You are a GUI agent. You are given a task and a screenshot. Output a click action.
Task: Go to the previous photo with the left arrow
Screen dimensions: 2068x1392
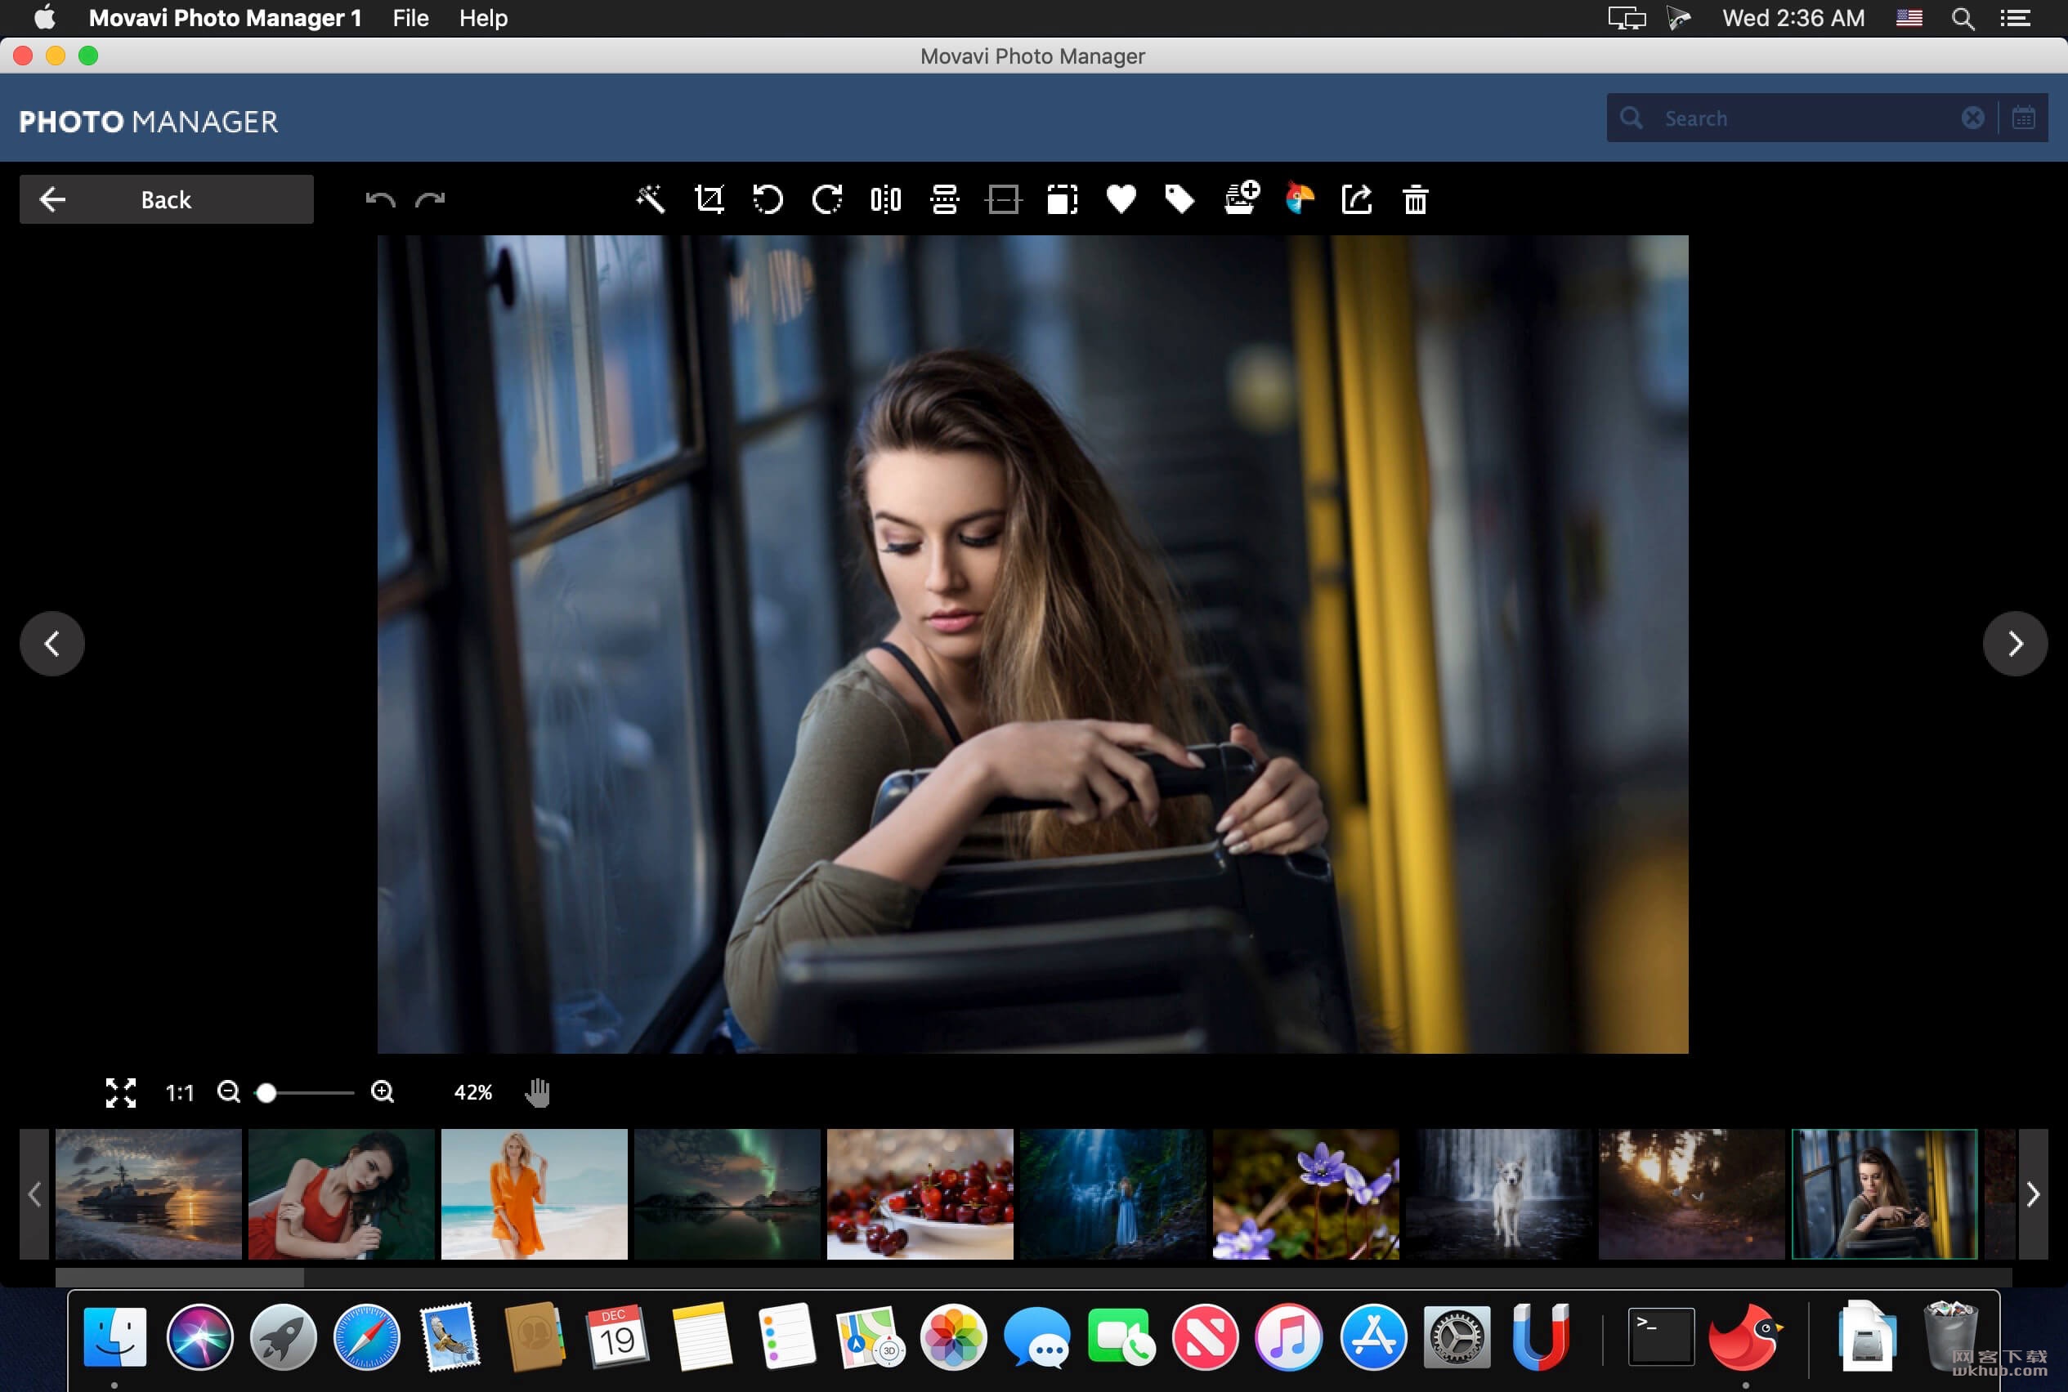pos(52,644)
